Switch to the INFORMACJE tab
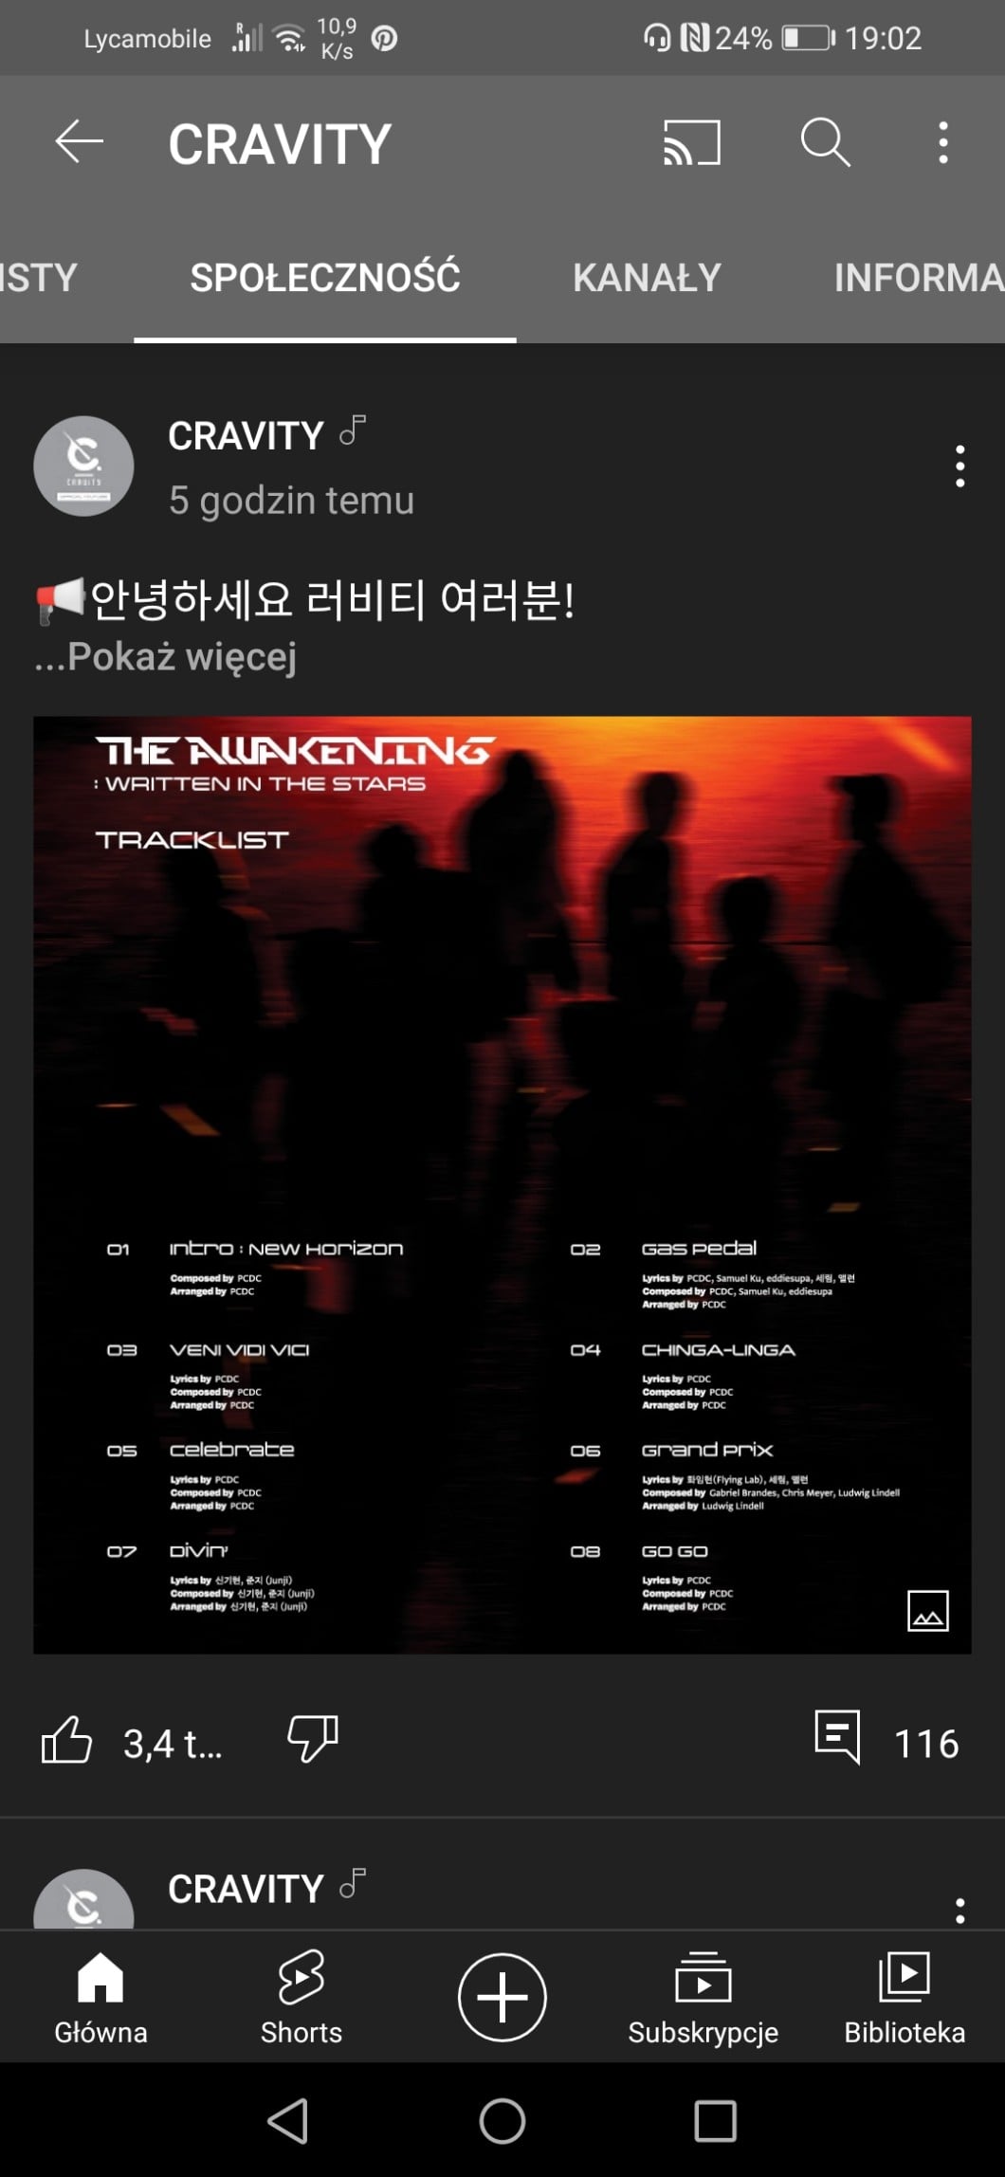 point(918,278)
